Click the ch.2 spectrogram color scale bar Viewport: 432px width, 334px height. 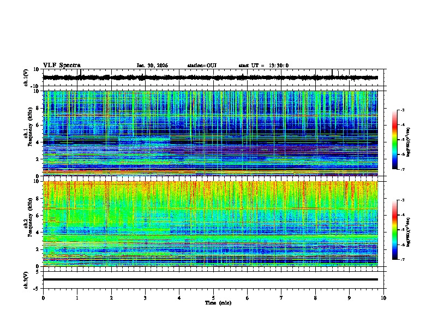coord(394,230)
